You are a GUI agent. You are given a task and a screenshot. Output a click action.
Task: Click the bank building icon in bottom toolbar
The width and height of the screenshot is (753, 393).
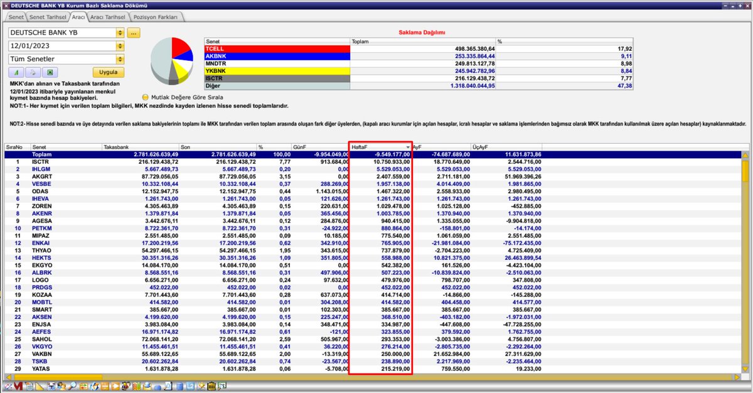211,386
